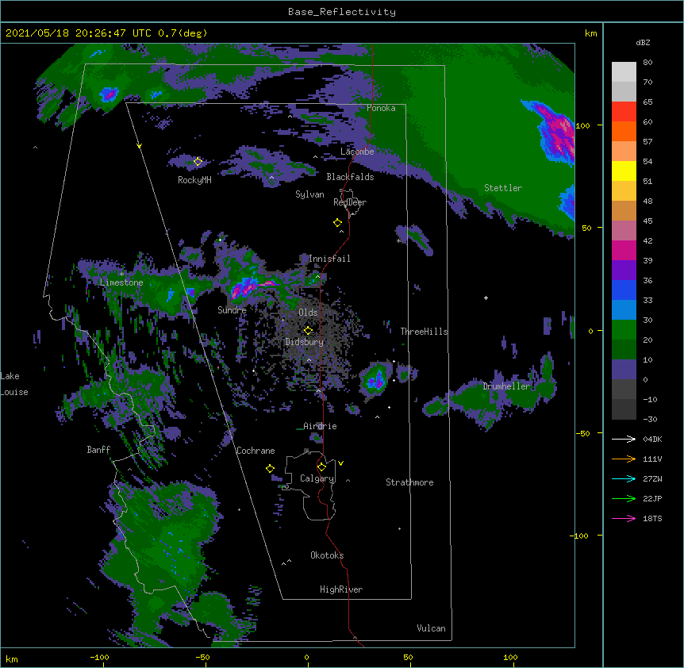
Task: Click the yellow V marker east of Calgary
Action: pos(340,463)
